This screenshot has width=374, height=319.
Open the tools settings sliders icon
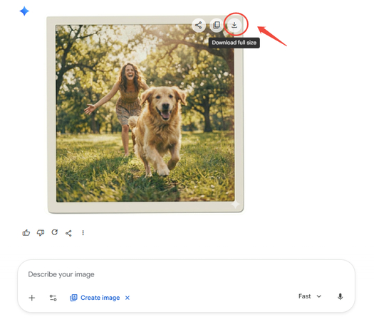click(x=53, y=298)
